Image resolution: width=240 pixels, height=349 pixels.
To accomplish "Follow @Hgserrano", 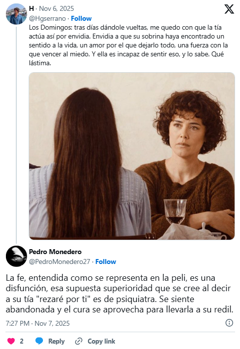I will coord(81,18).
